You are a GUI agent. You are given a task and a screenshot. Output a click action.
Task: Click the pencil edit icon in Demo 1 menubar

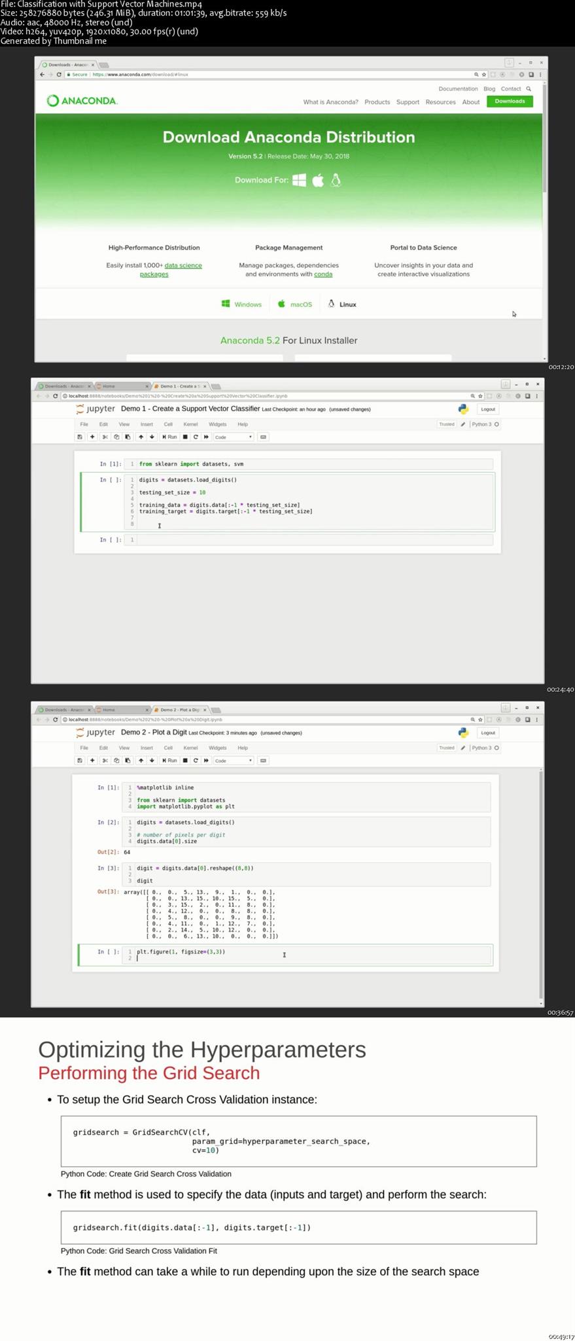coord(463,424)
